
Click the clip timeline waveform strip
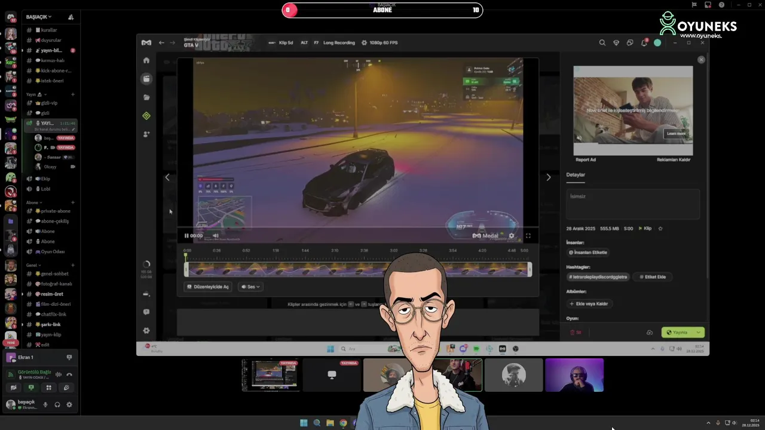pyautogui.click(x=357, y=270)
